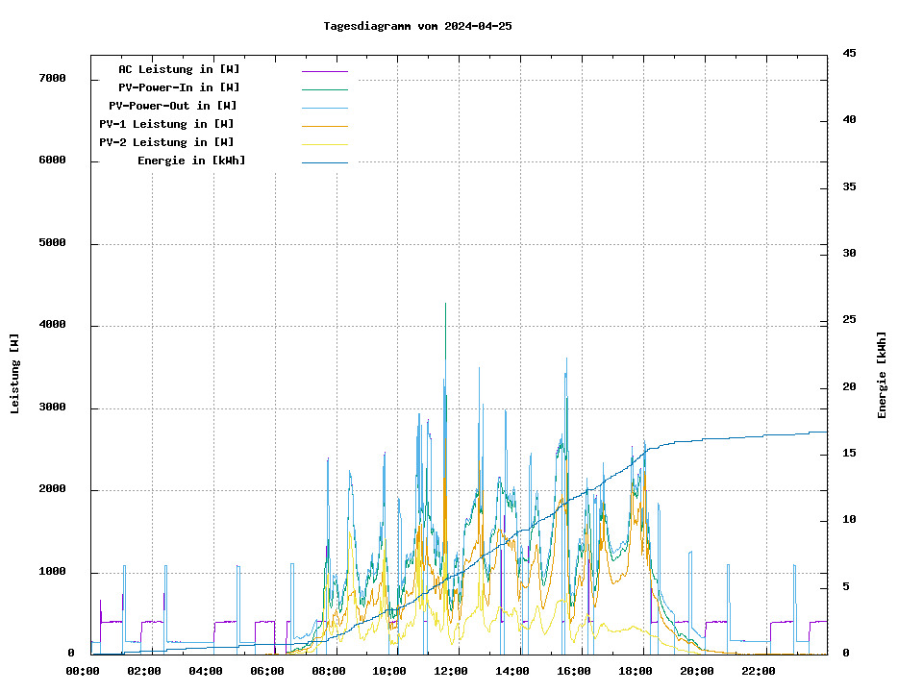Click the 'PV-Power-Out in [W]' legend text
The image size is (923, 692).
coord(173,106)
